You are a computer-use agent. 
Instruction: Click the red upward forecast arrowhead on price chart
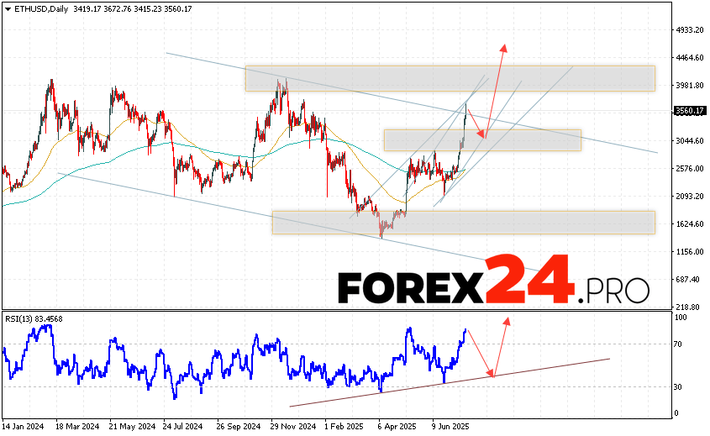click(504, 47)
